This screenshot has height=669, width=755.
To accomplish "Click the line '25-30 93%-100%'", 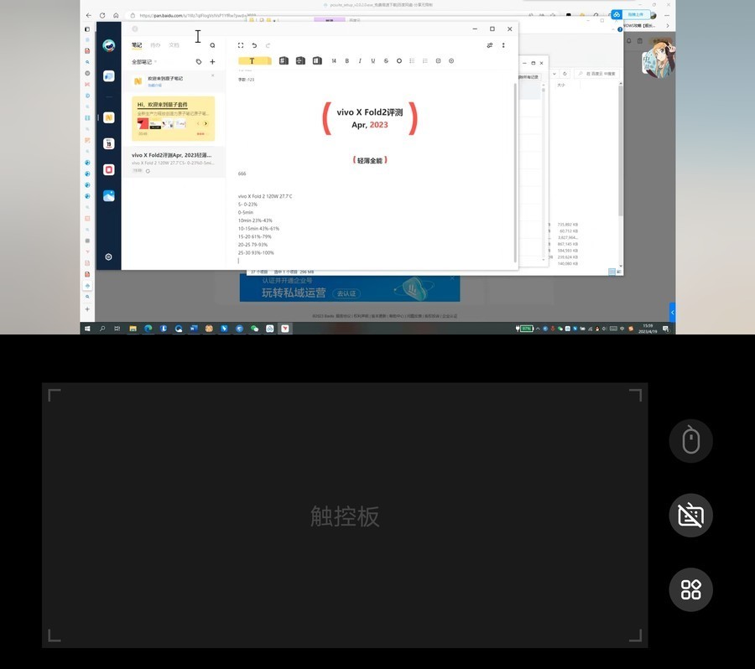I will click(256, 252).
